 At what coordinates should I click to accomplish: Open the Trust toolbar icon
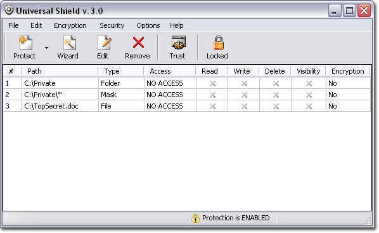click(178, 43)
